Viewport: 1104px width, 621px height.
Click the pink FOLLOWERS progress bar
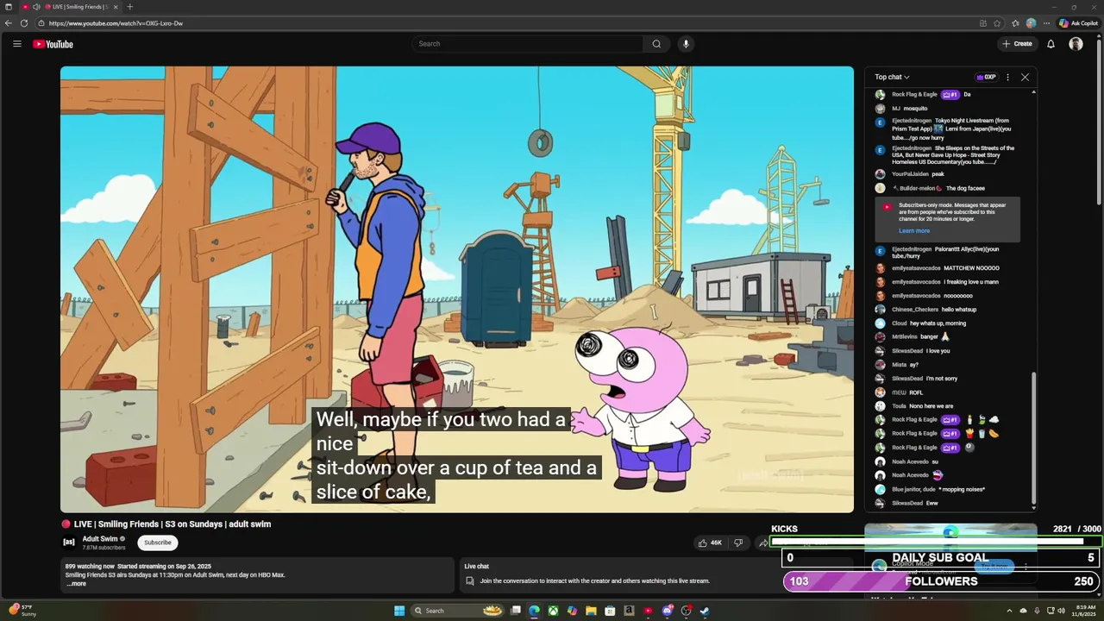942,581
